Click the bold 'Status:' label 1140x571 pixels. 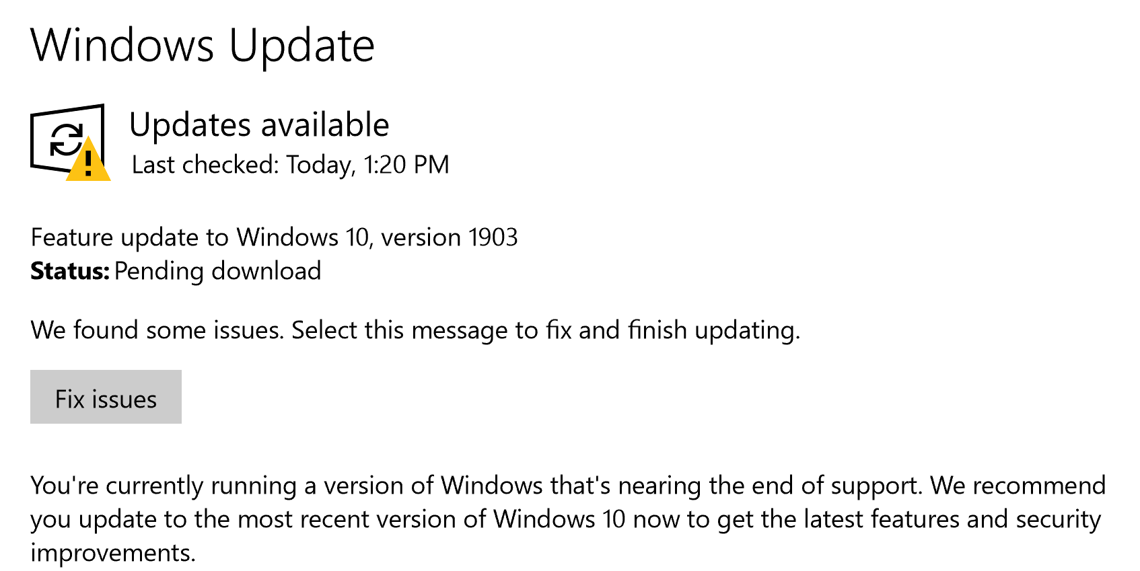point(70,271)
